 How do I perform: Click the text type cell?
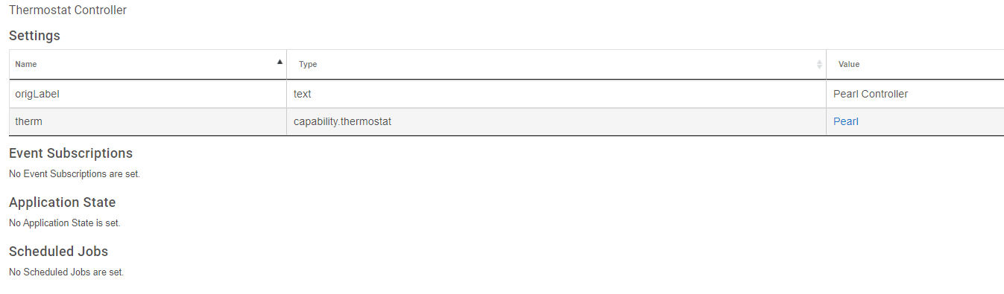pyautogui.click(x=556, y=94)
